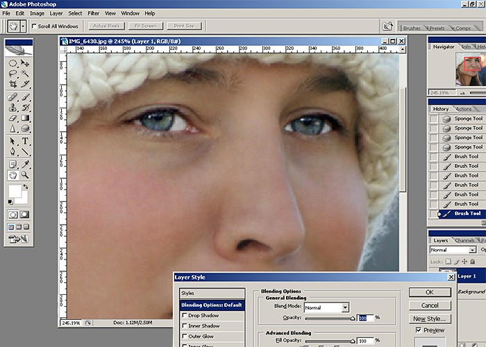This screenshot has height=347, width=486.
Task: Open the Image menu
Action: [37, 13]
